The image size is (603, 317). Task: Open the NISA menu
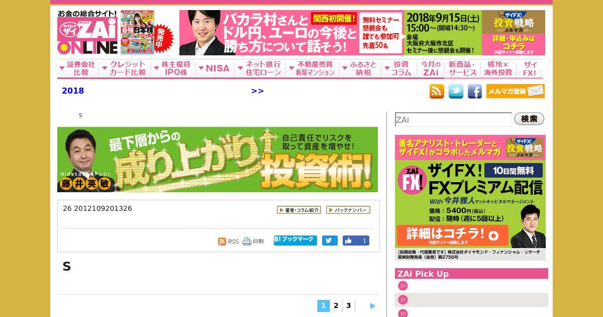coord(215,68)
